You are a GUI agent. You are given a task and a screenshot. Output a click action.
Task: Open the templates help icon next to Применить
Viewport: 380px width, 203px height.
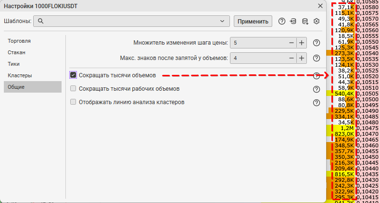(282, 21)
